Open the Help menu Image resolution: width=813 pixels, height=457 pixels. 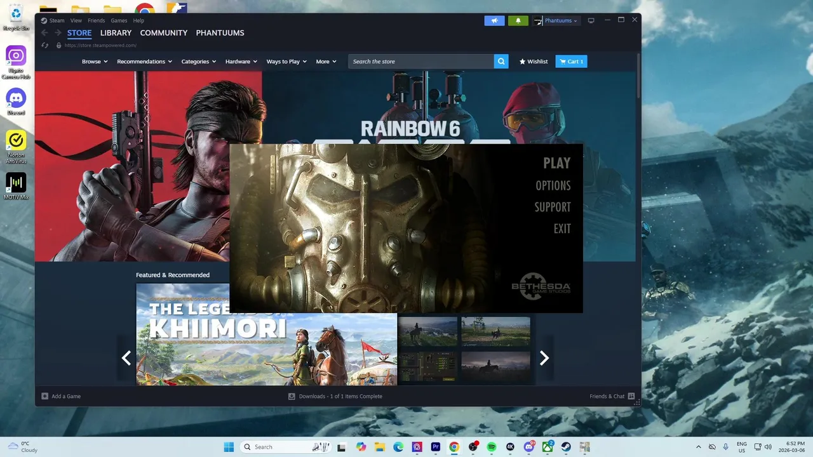tap(138, 20)
